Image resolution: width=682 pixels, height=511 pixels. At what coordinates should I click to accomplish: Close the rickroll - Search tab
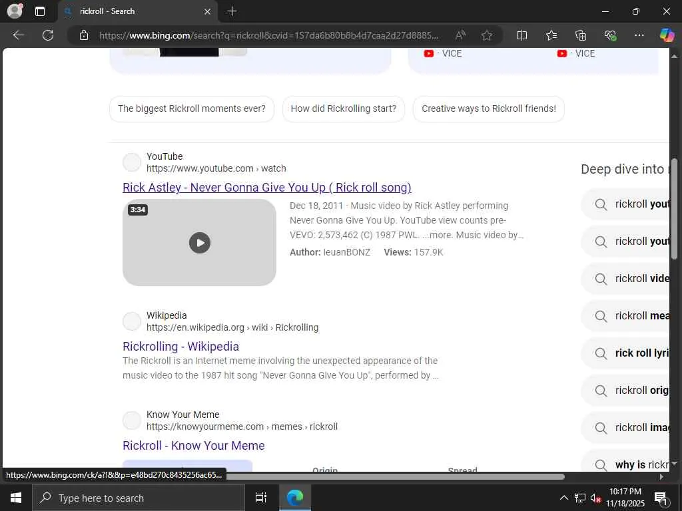coord(208,11)
